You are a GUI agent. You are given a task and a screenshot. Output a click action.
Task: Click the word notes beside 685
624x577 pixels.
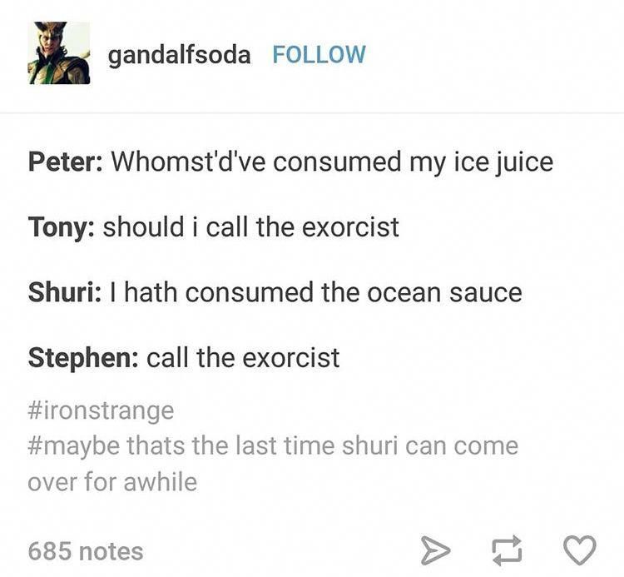pos(111,551)
